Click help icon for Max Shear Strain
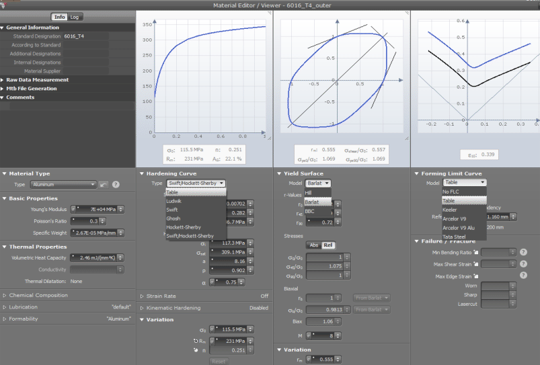Screen dimensions: 540x365 point(523,264)
